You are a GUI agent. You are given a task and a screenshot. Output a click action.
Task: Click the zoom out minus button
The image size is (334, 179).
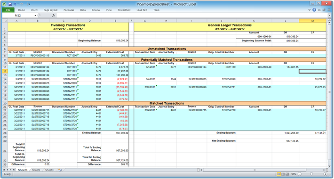299,174
